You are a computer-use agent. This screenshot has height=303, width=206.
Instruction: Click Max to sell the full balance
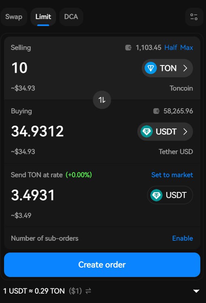tap(186, 48)
